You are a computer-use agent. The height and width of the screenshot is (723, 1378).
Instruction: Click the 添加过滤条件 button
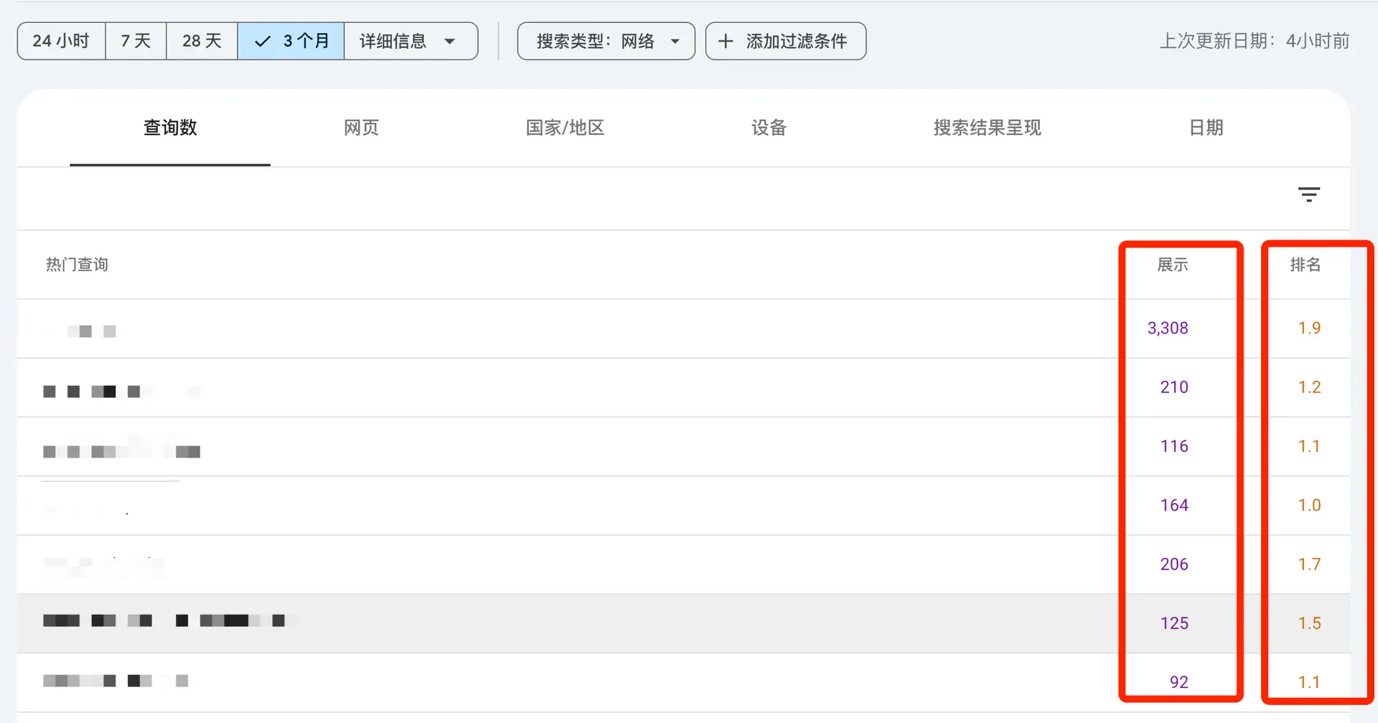[785, 41]
